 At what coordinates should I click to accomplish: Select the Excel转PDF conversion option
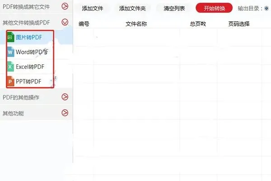coord(30,67)
